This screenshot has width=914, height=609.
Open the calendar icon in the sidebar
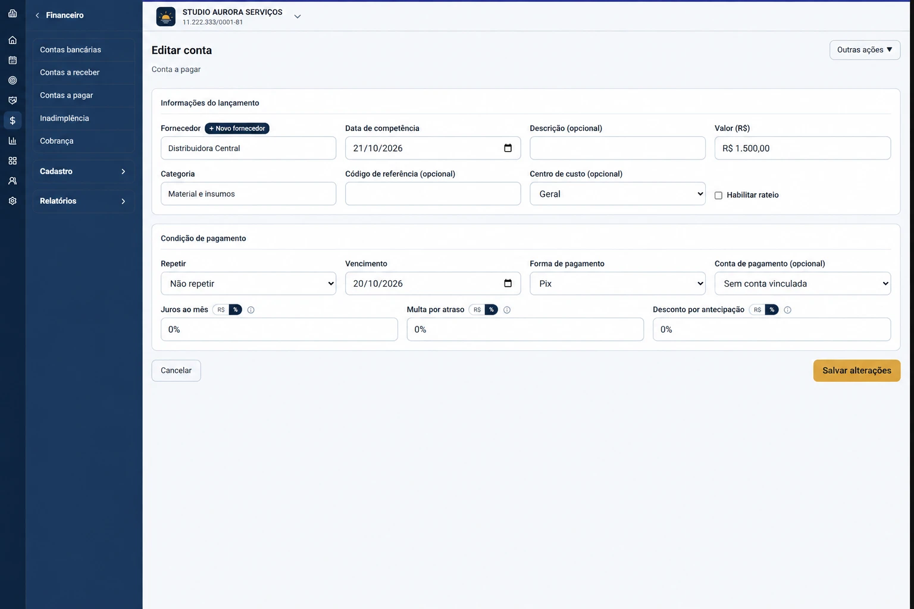point(12,60)
